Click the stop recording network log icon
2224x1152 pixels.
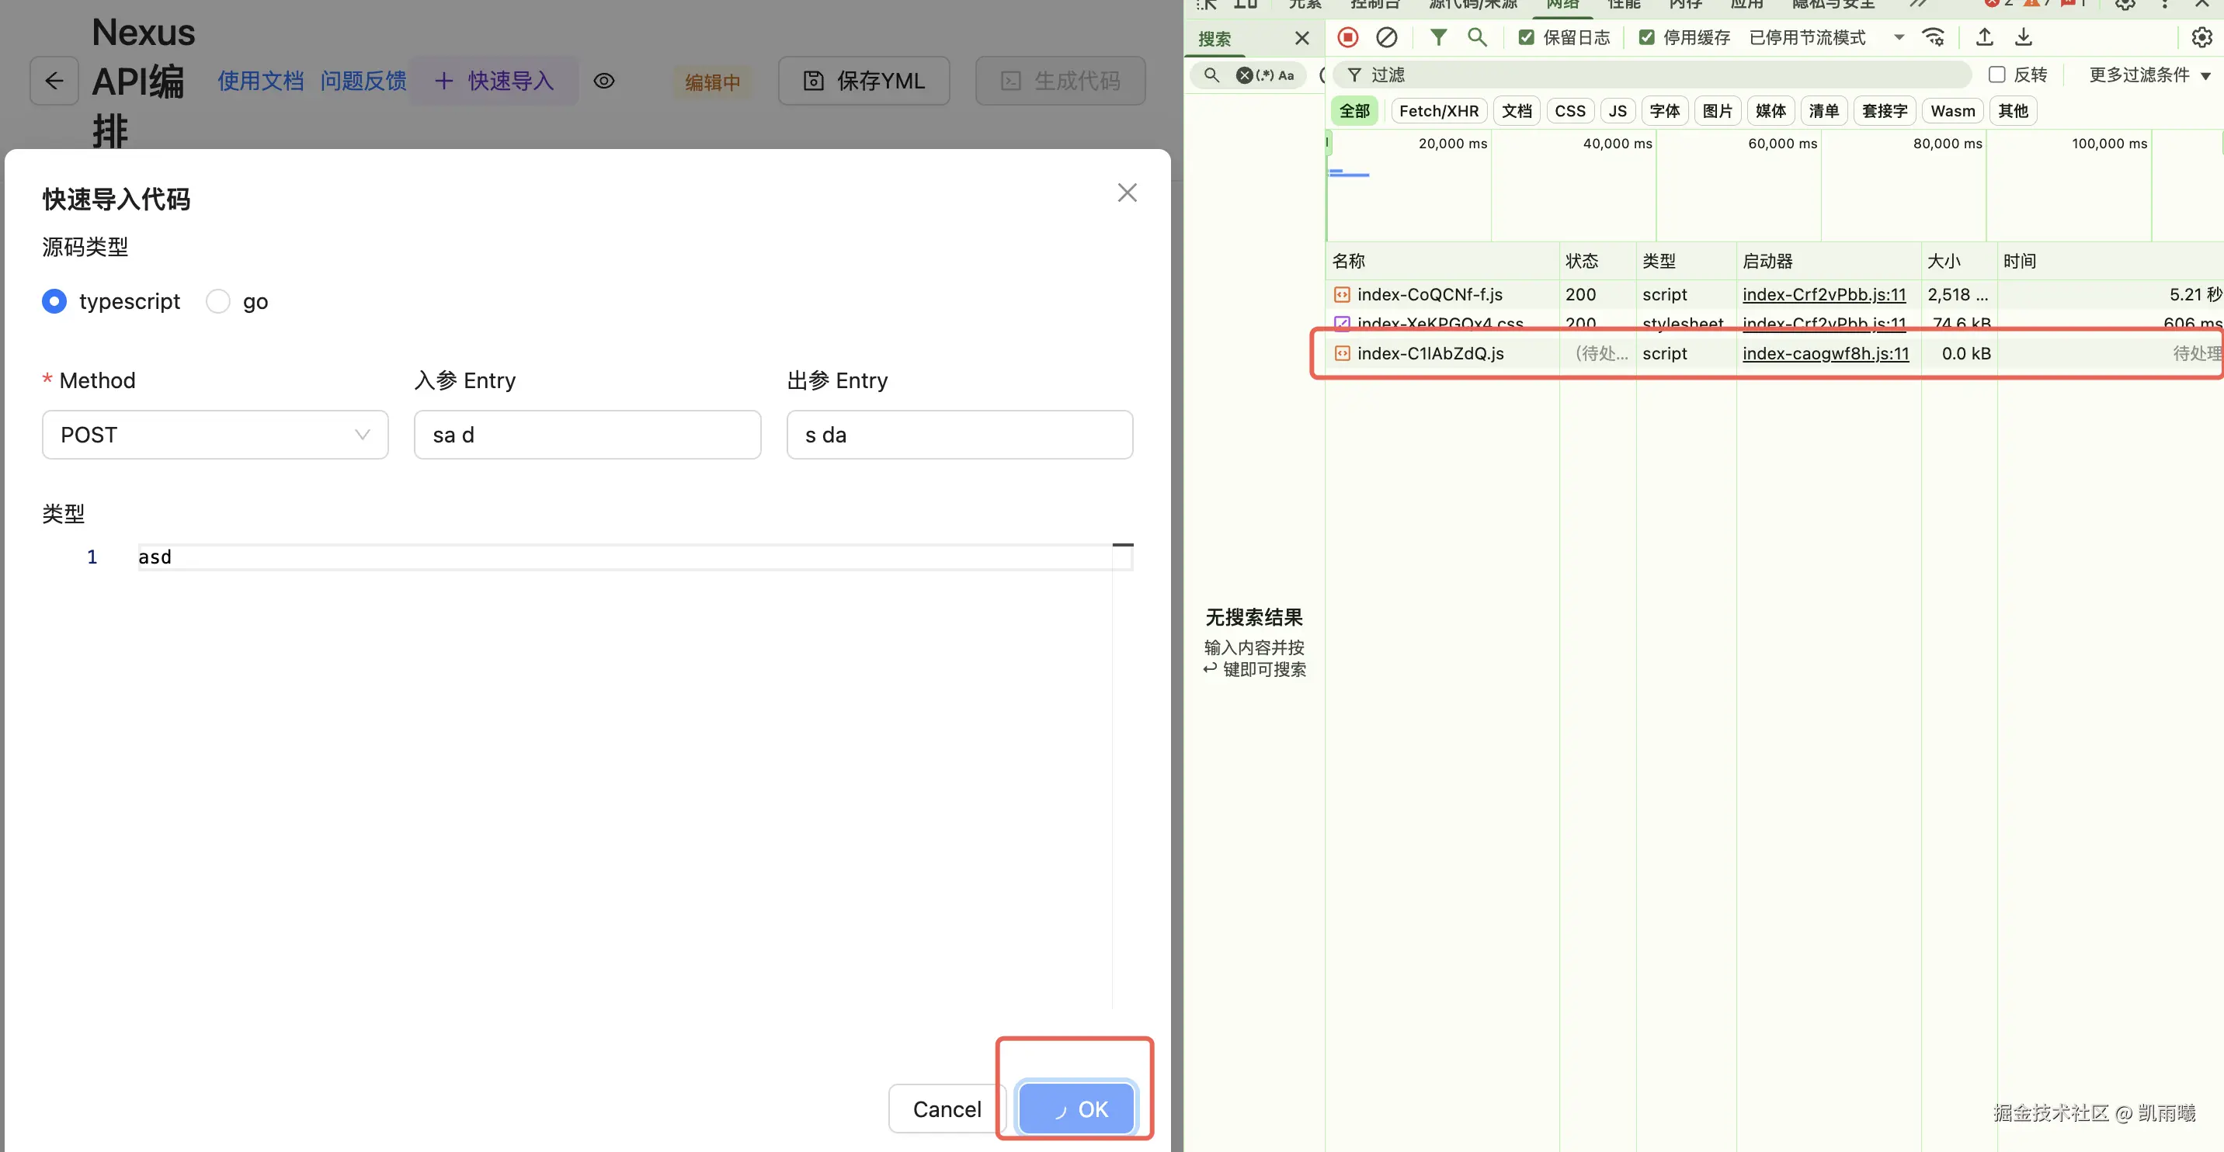coord(1348,37)
